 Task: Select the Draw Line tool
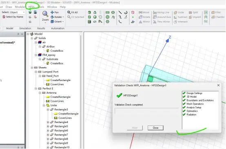120,12
